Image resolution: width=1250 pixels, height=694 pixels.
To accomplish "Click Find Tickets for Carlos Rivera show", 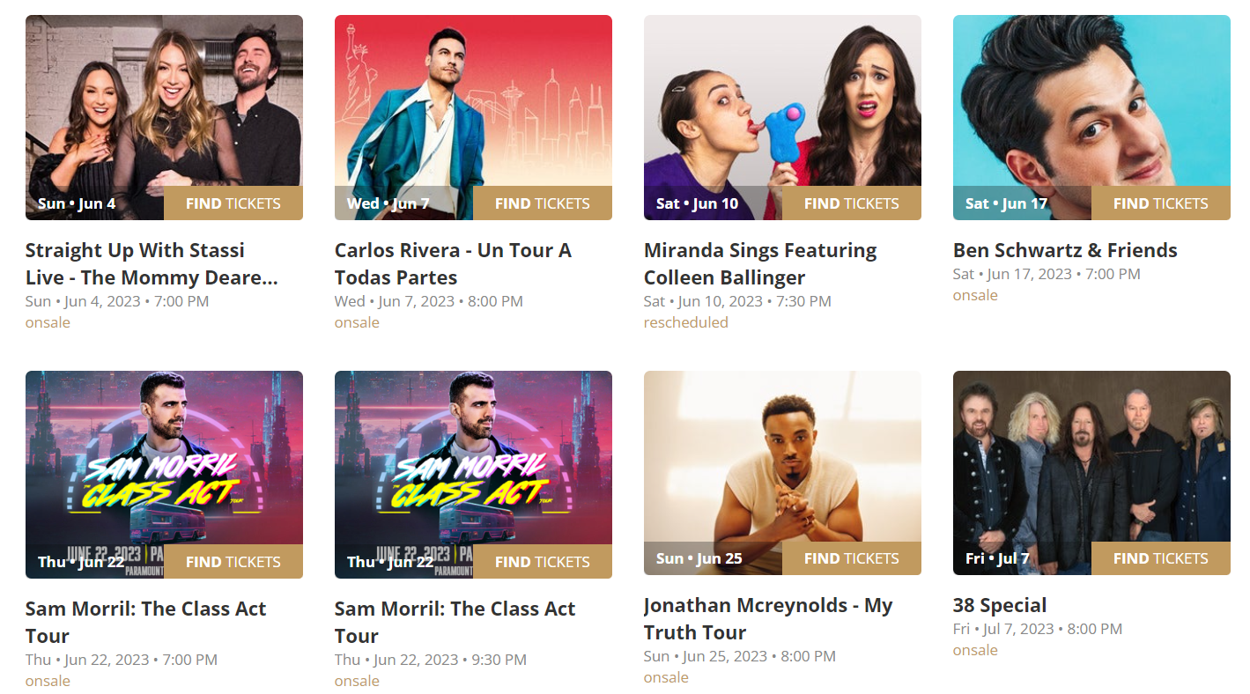I will (543, 203).
